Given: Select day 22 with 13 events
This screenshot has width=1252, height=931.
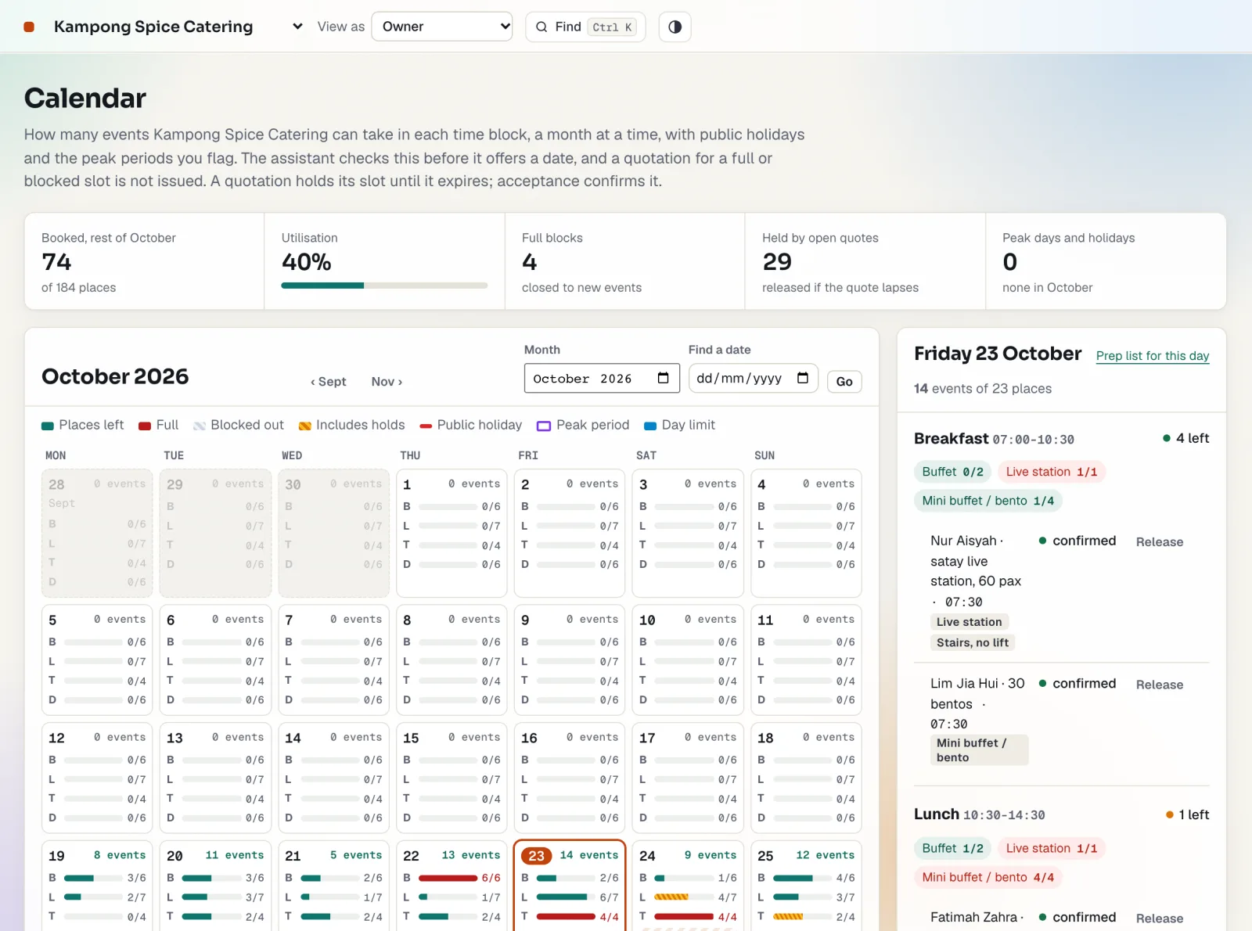Looking at the screenshot, I should tap(452, 886).
